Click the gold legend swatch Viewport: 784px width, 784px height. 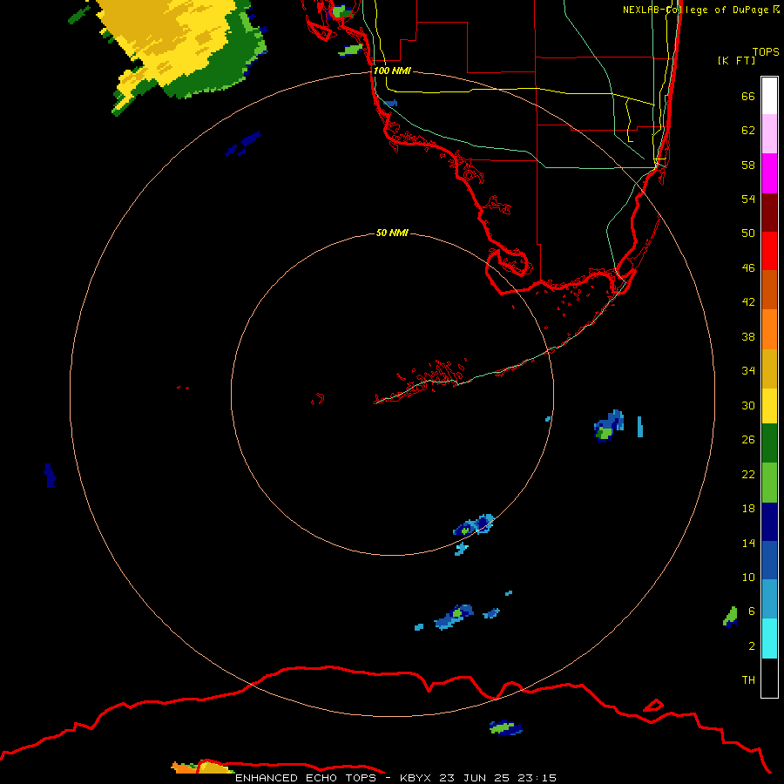point(769,368)
